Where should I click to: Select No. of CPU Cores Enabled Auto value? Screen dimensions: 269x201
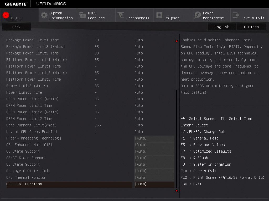click(139, 132)
